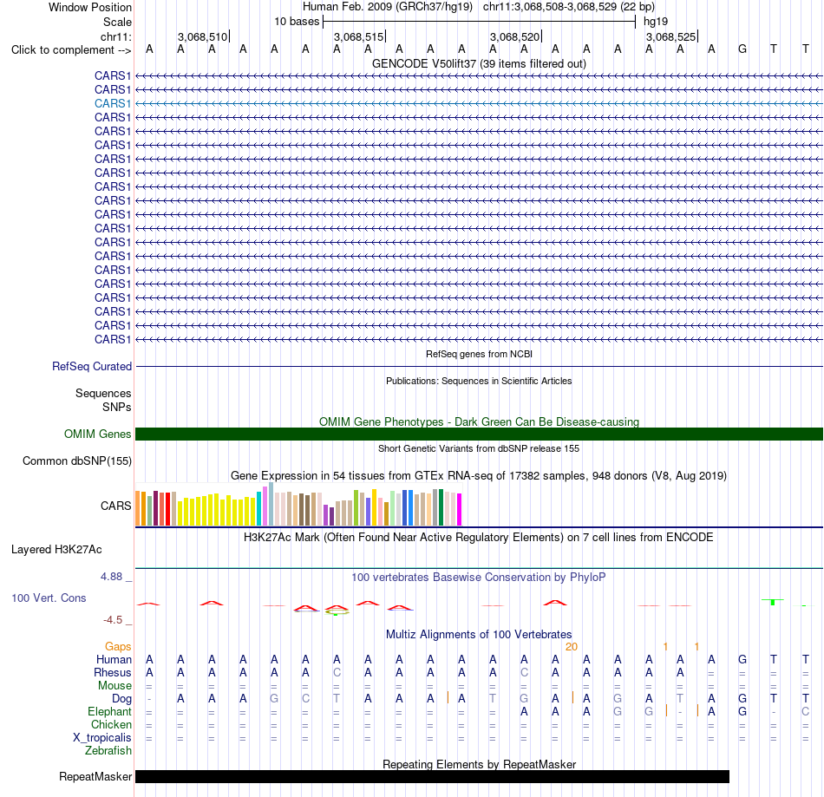Click the 3,068,520 position marker
Screen dimensions: 824x797
pos(515,36)
